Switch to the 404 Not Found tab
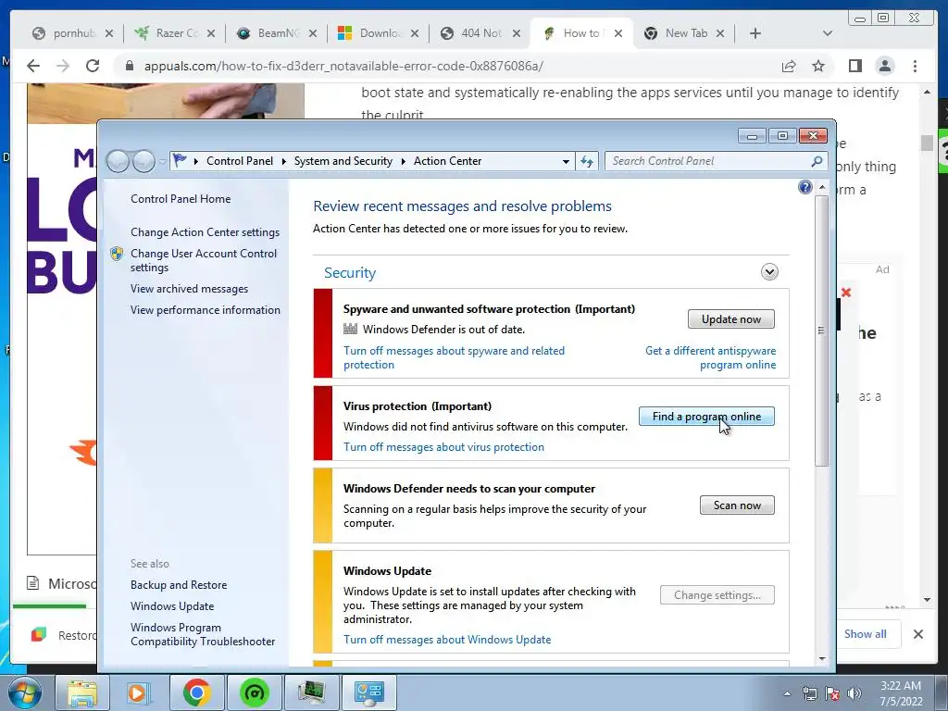 (480, 33)
